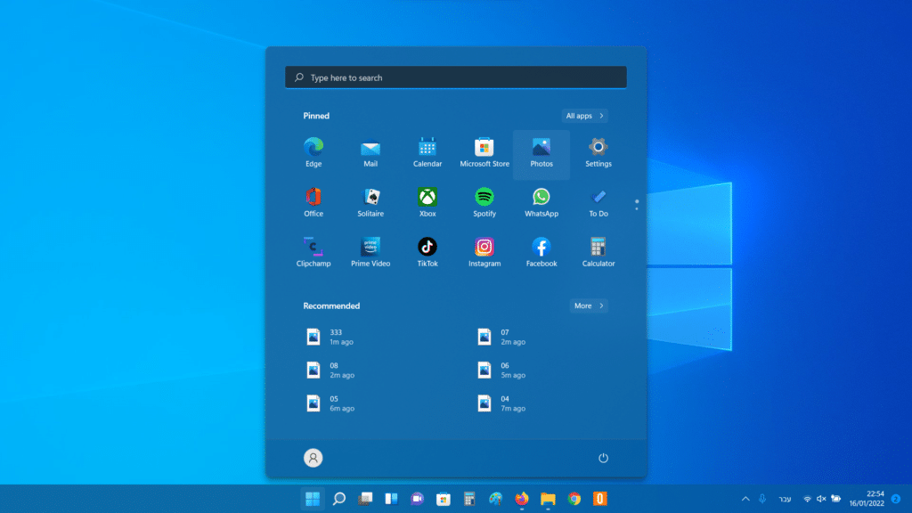Toggle the muted volume icon in tray
This screenshot has width=912, height=513.
coord(821,499)
